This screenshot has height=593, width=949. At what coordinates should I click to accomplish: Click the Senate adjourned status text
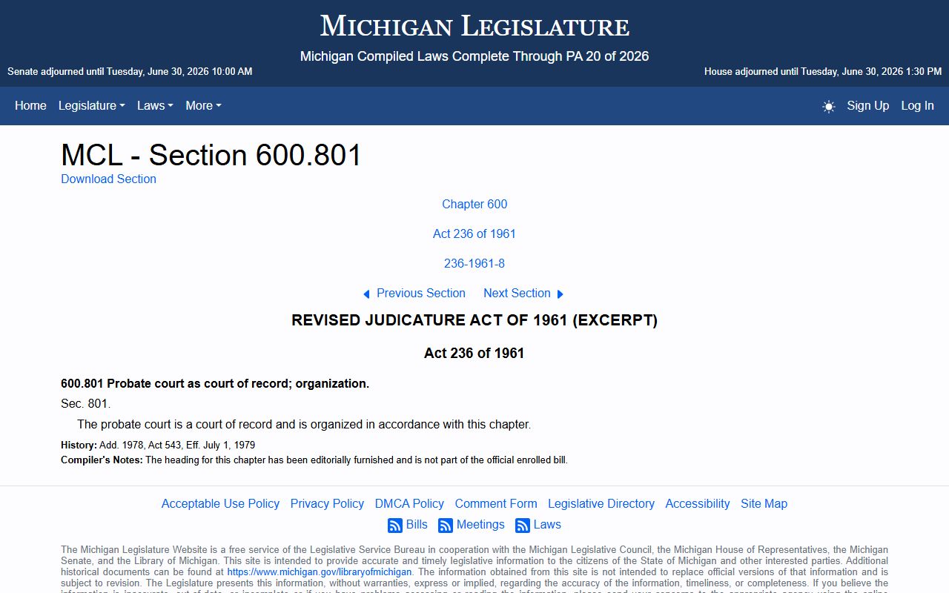click(x=130, y=72)
